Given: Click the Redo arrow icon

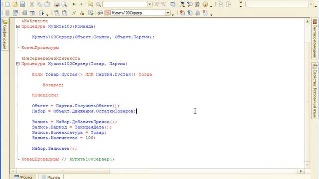Looking at the screenshot, I should (x=81, y=4).
